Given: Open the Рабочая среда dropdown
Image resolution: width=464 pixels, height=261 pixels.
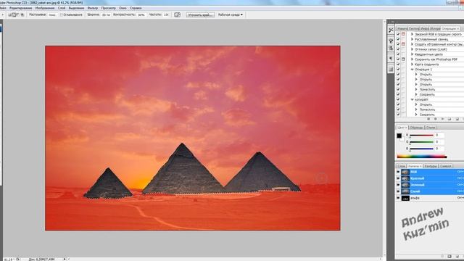Looking at the screenshot, I should 231,14.
